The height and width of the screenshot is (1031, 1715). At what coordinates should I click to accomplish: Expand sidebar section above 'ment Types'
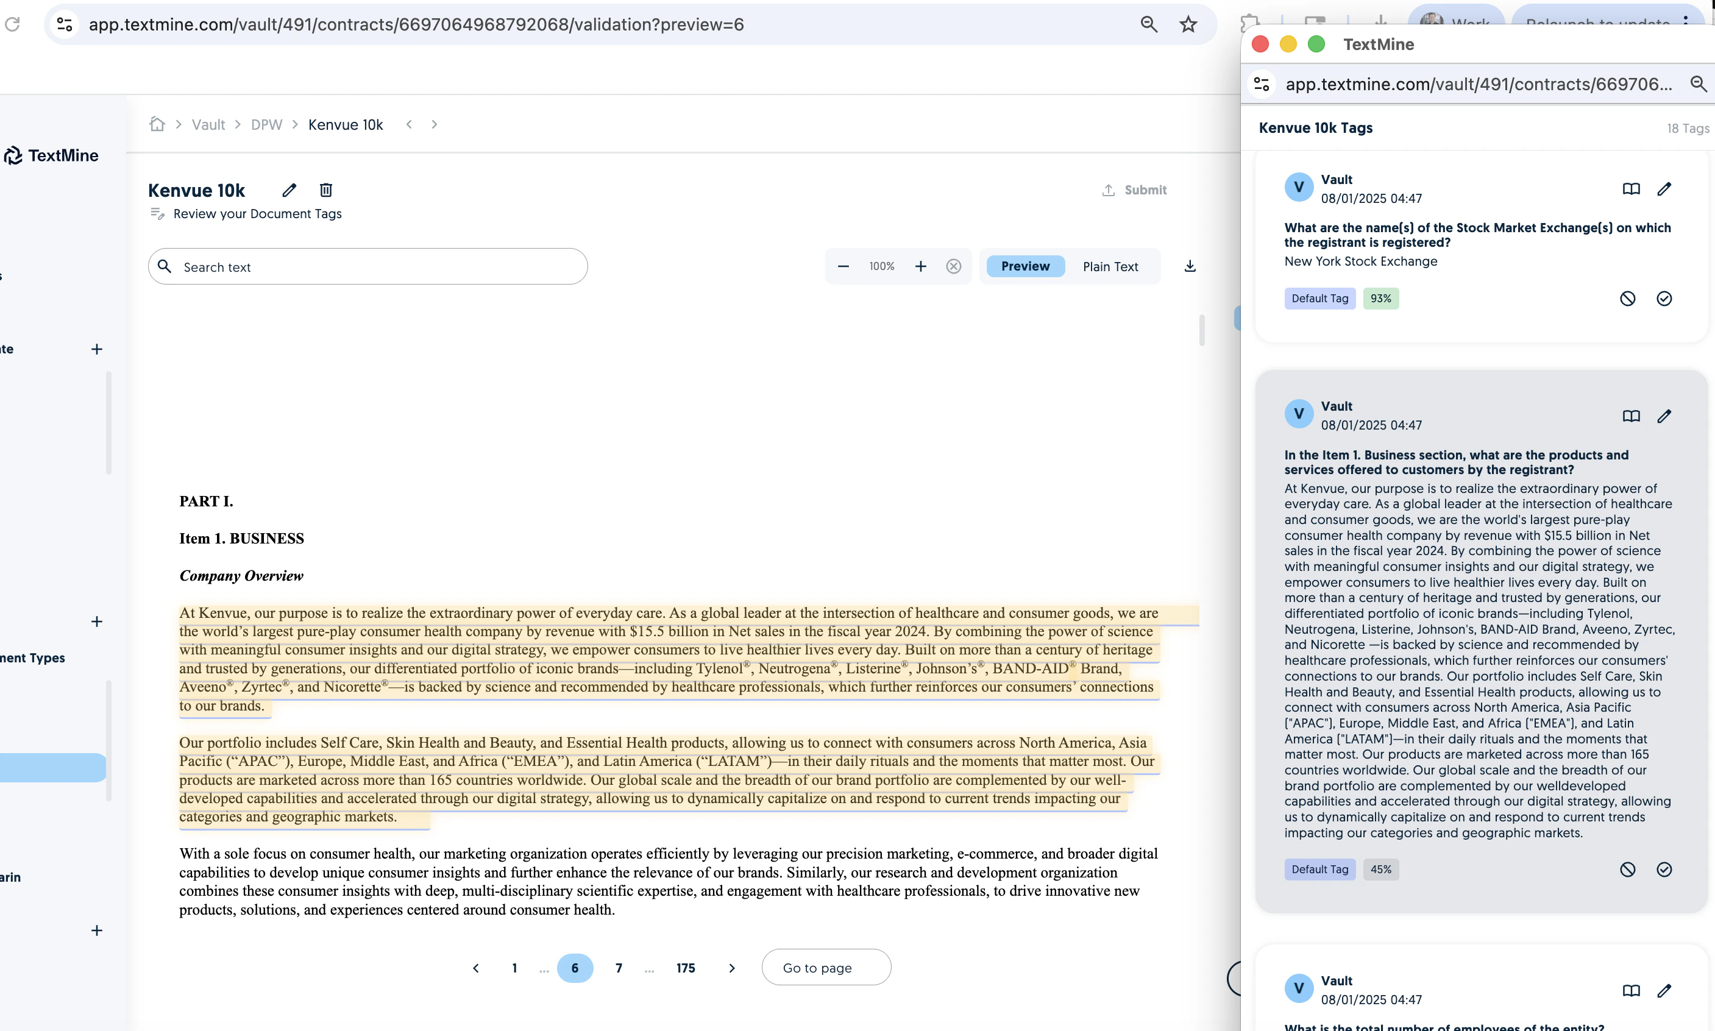96,621
